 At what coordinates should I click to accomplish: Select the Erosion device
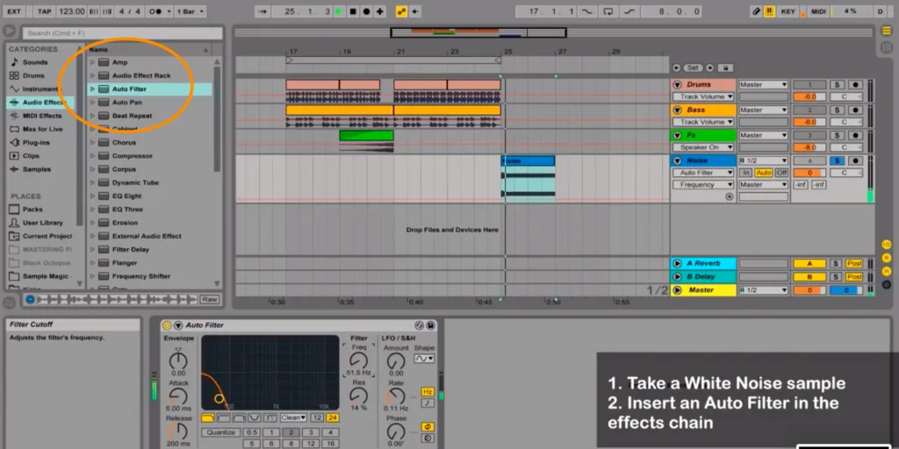click(125, 223)
